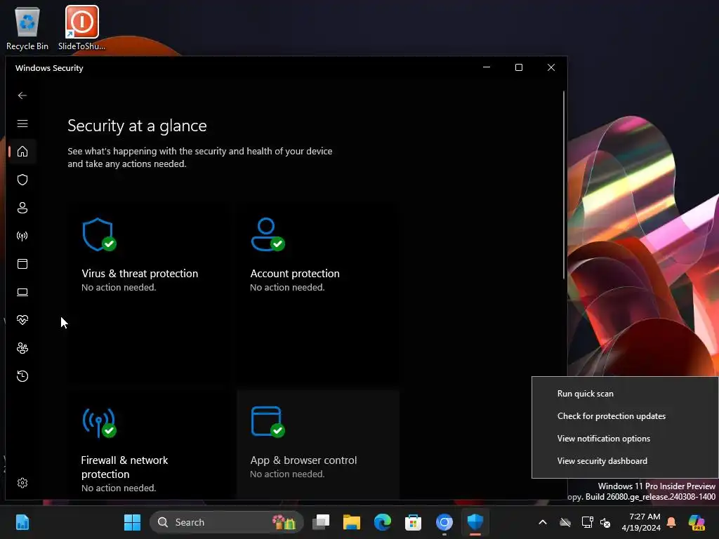719x539 pixels.
Task: Click Windows Security shield on taskbar
Action: click(475, 522)
